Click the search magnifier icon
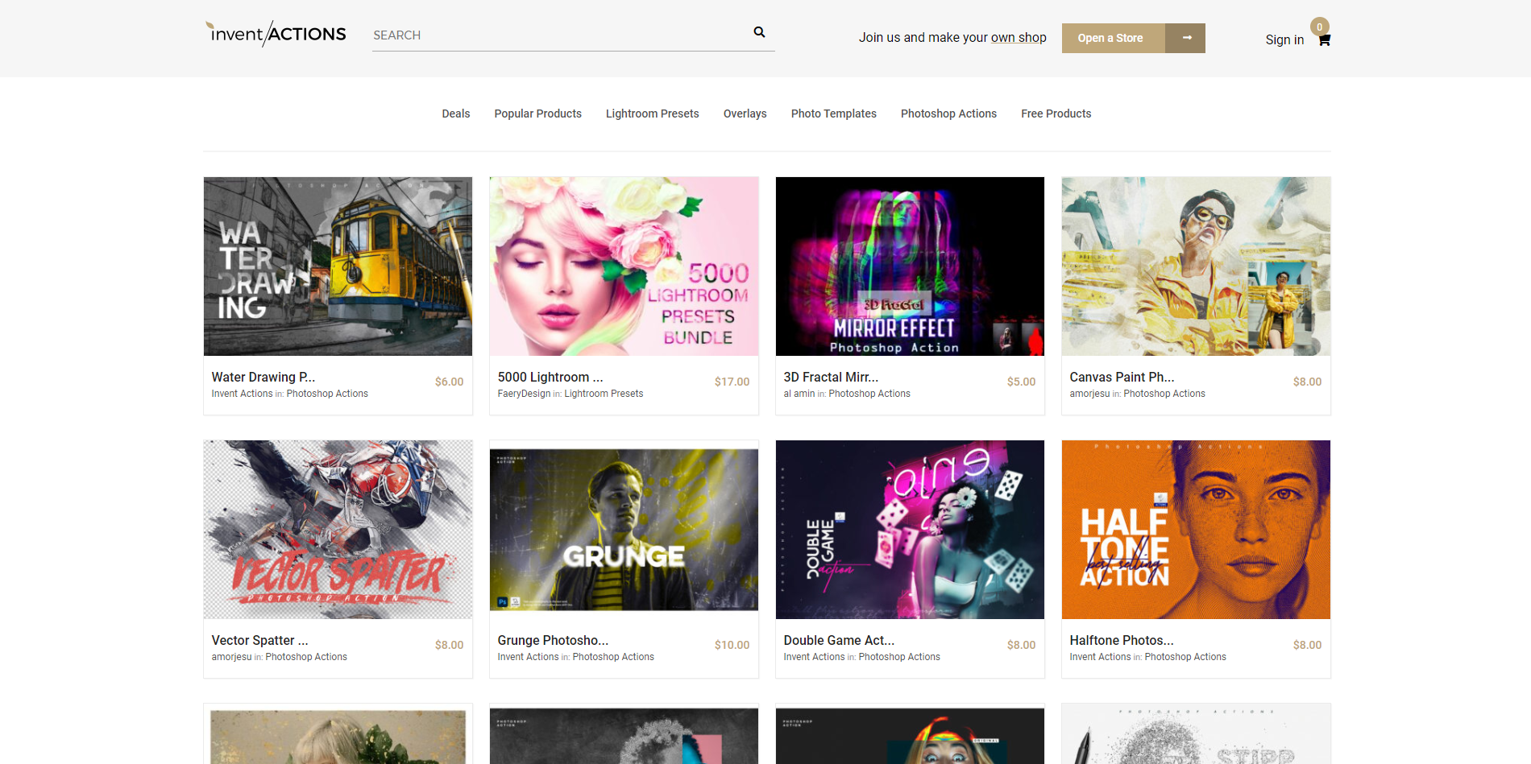This screenshot has height=764, width=1531. coord(759,32)
